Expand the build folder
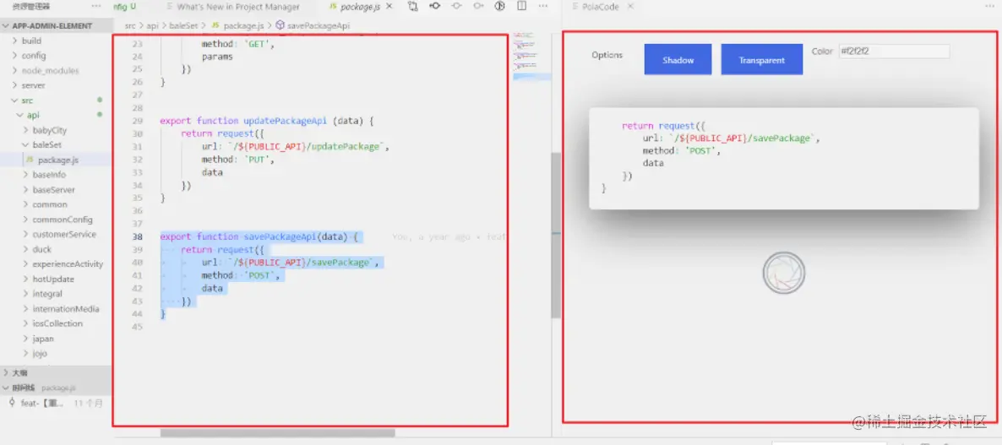 (x=56, y=41)
